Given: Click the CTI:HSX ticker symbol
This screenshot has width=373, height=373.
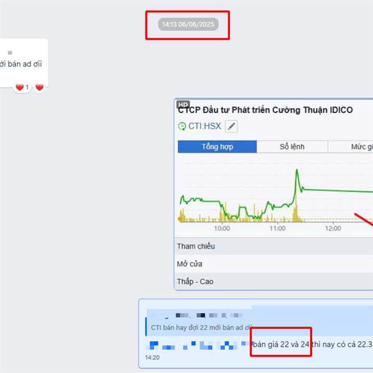Looking at the screenshot, I should pyautogui.click(x=205, y=126).
